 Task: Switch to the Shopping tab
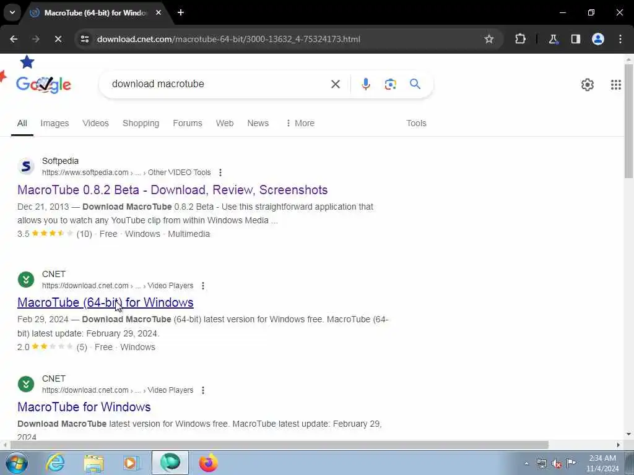coord(141,123)
